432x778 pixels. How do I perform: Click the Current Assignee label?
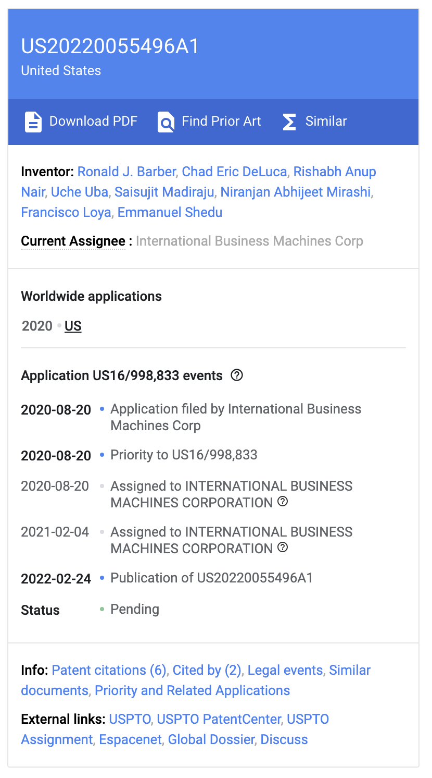click(73, 241)
